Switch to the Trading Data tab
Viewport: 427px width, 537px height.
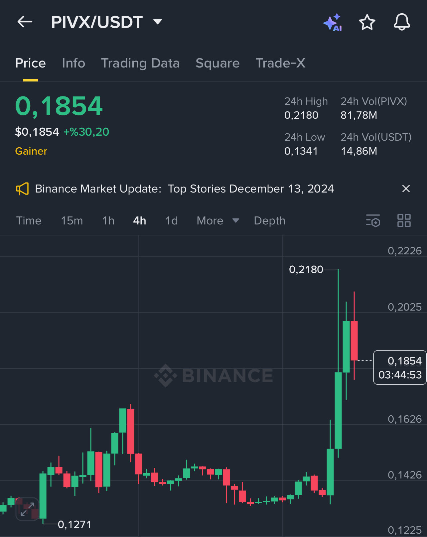pyautogui.click(x=140, y=63)
